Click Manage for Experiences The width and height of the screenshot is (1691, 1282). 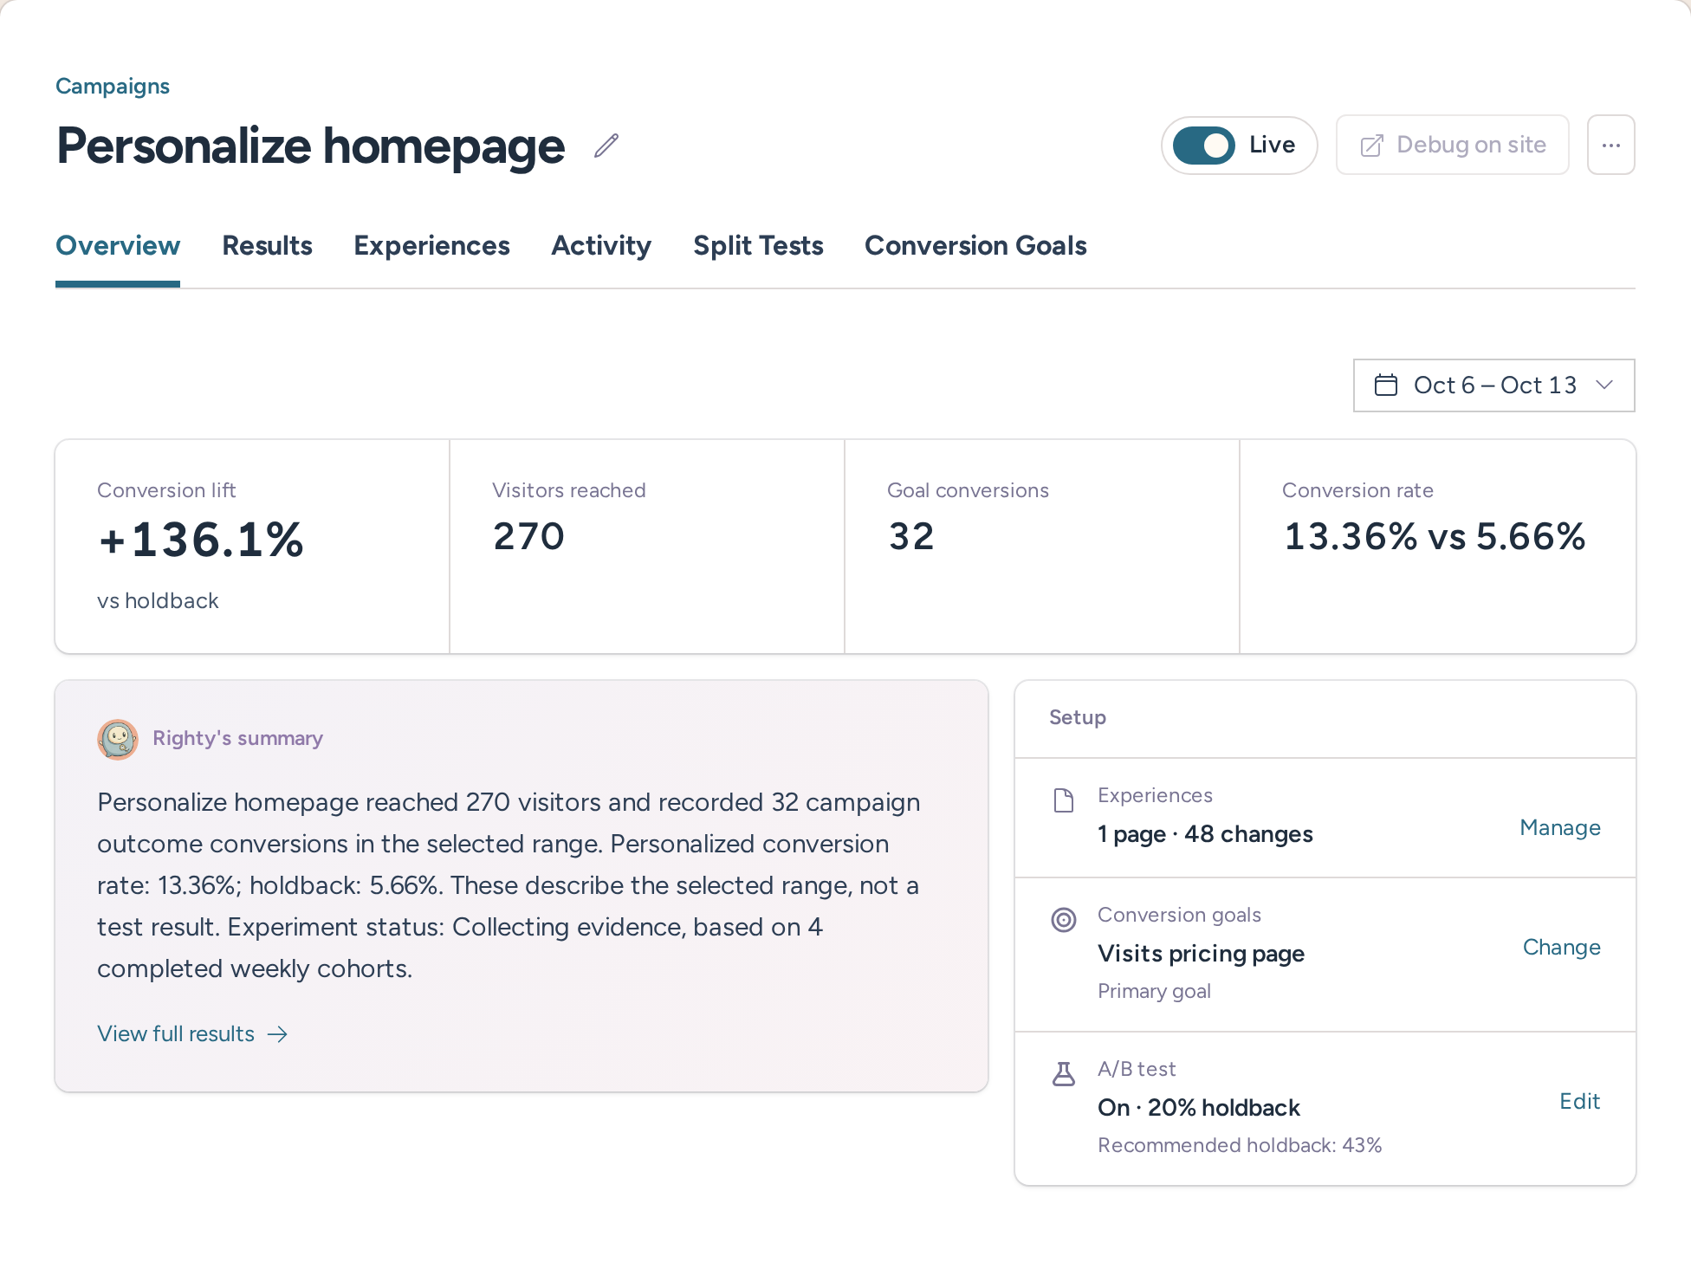(x=1560, y=828)
